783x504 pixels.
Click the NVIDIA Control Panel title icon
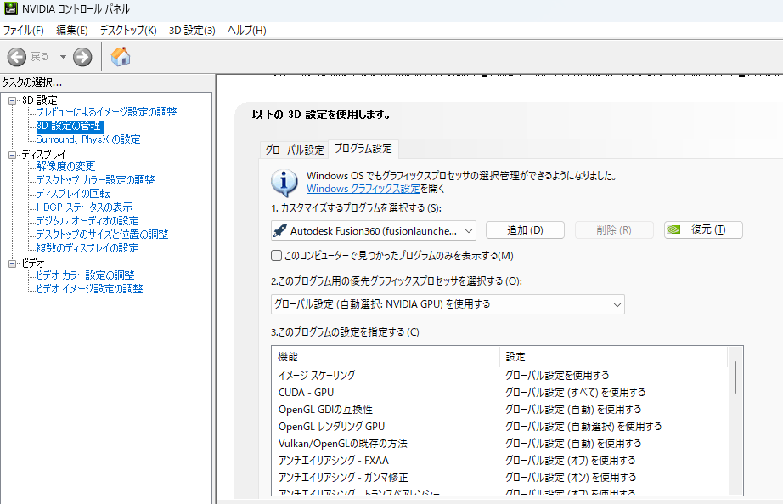point(10,8)
